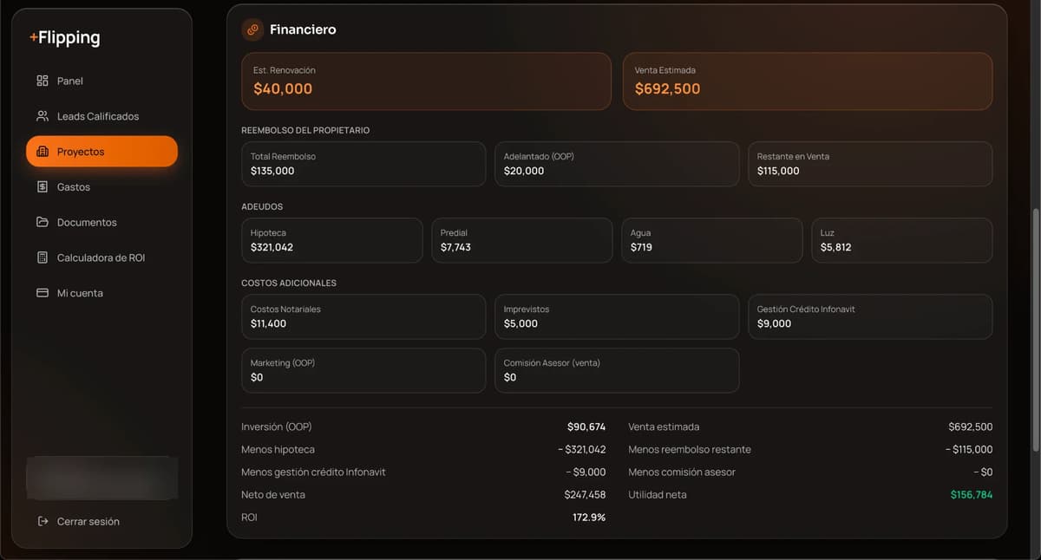Click the +Flipping logo
This screenshot has height=560, width=1041.
(65, 38)
